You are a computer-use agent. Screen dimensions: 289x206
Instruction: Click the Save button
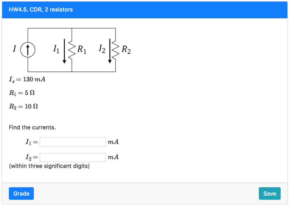coord(270,194)
